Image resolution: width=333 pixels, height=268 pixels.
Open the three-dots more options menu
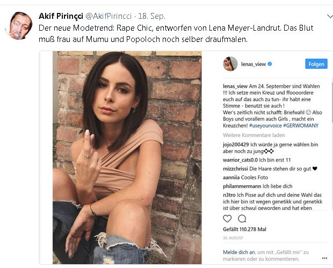(x=324, y=258)
